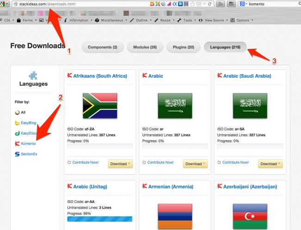Open the Google search engine selector

click(243, 4)
